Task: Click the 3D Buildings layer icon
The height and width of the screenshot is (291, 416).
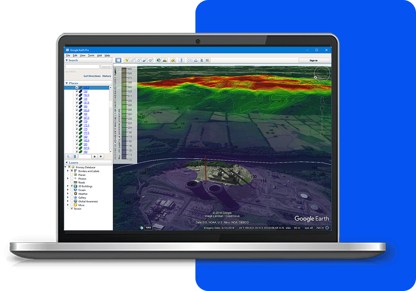Action: point(75,186)
